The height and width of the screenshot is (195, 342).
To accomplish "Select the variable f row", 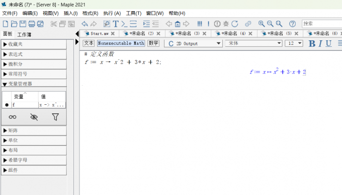I will coord(34,105).
